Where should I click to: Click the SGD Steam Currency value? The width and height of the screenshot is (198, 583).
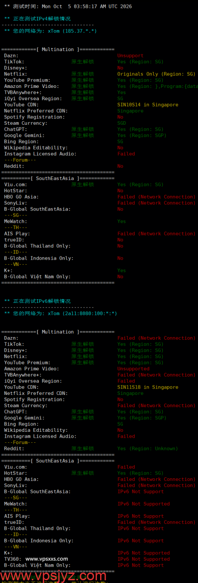122,123
